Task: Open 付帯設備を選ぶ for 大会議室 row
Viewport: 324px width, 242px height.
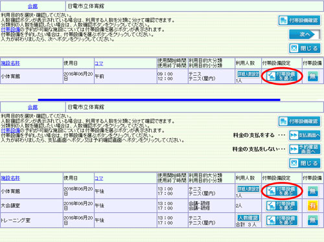Action: 282,206
